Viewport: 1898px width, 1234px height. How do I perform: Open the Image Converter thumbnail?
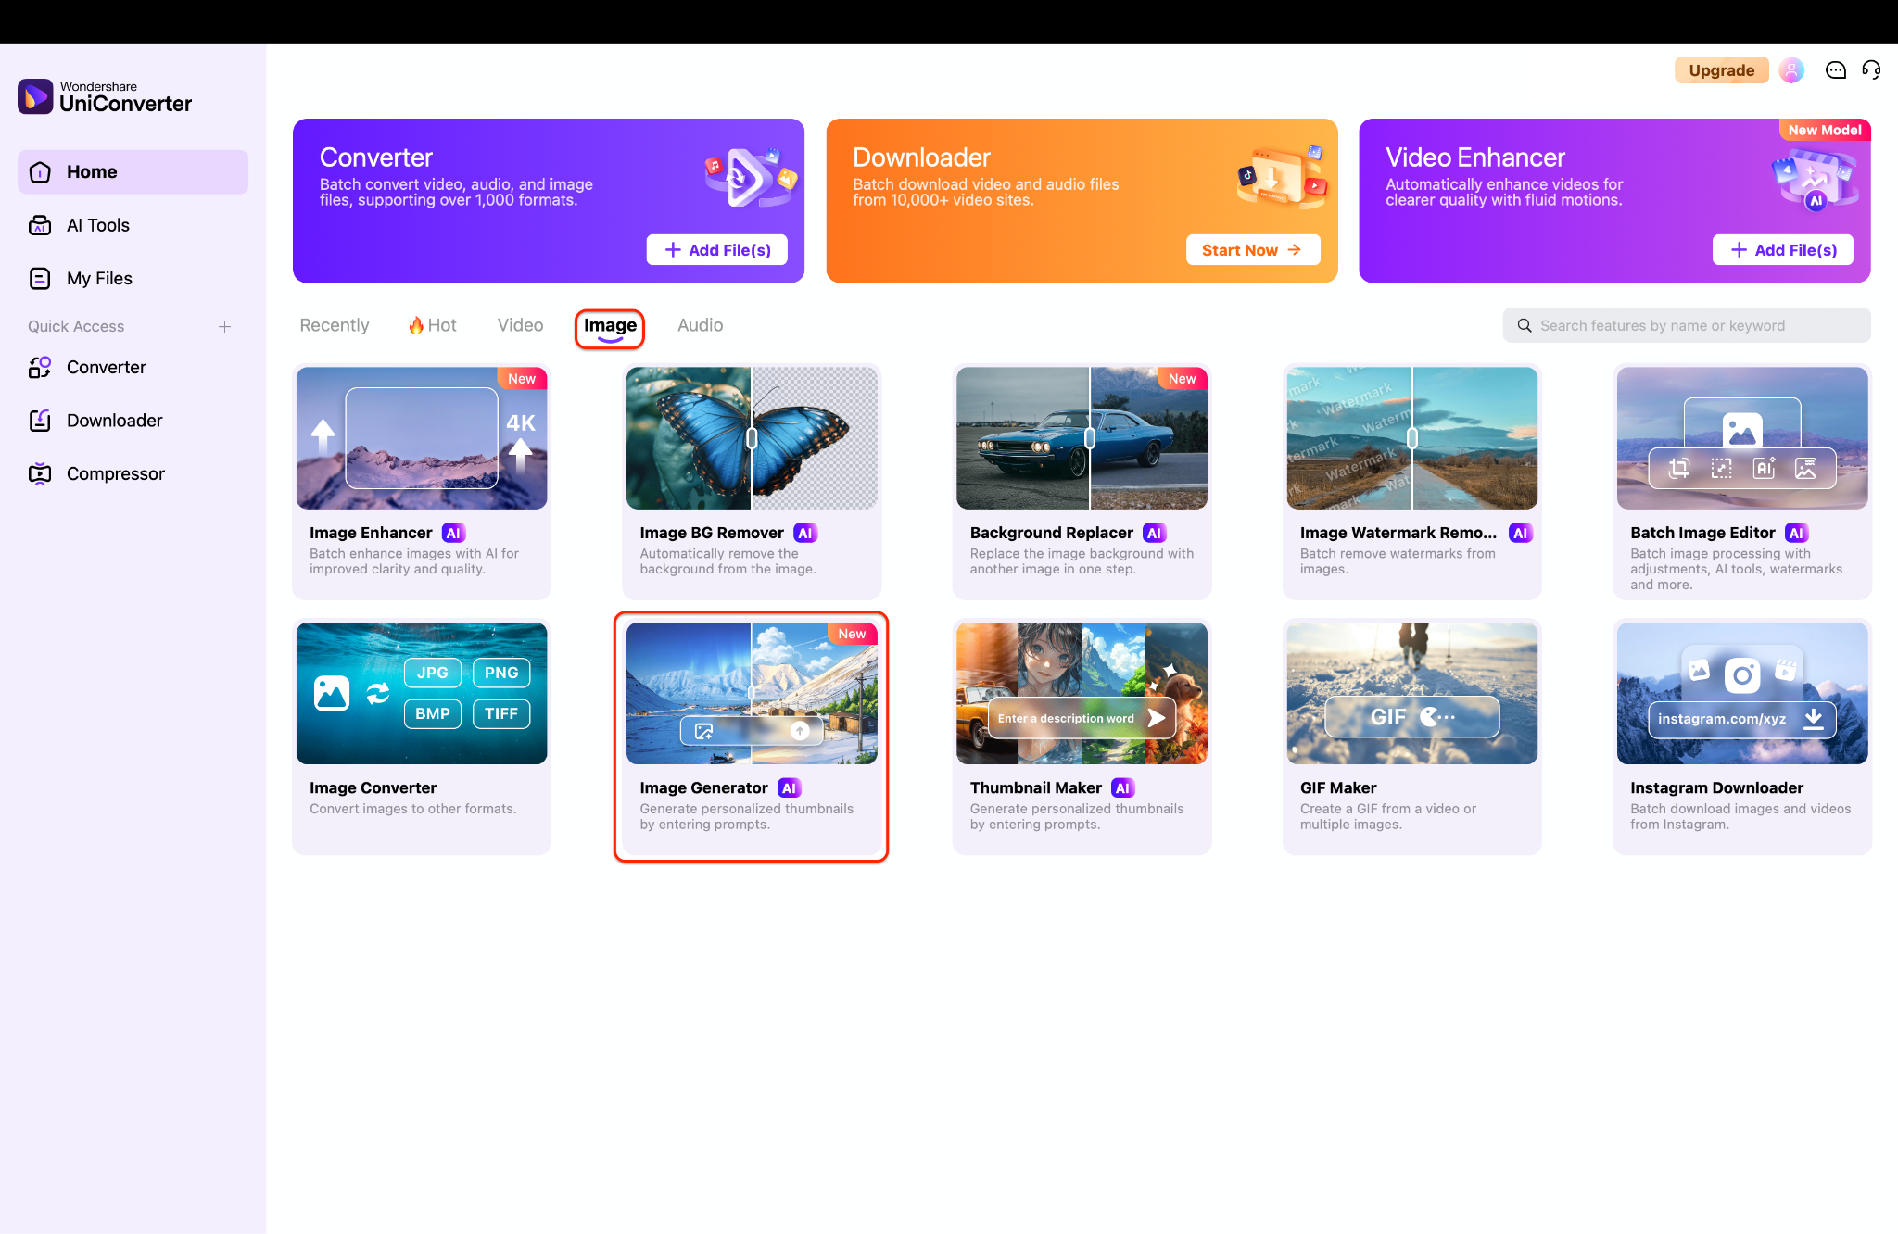coord(422,693)
